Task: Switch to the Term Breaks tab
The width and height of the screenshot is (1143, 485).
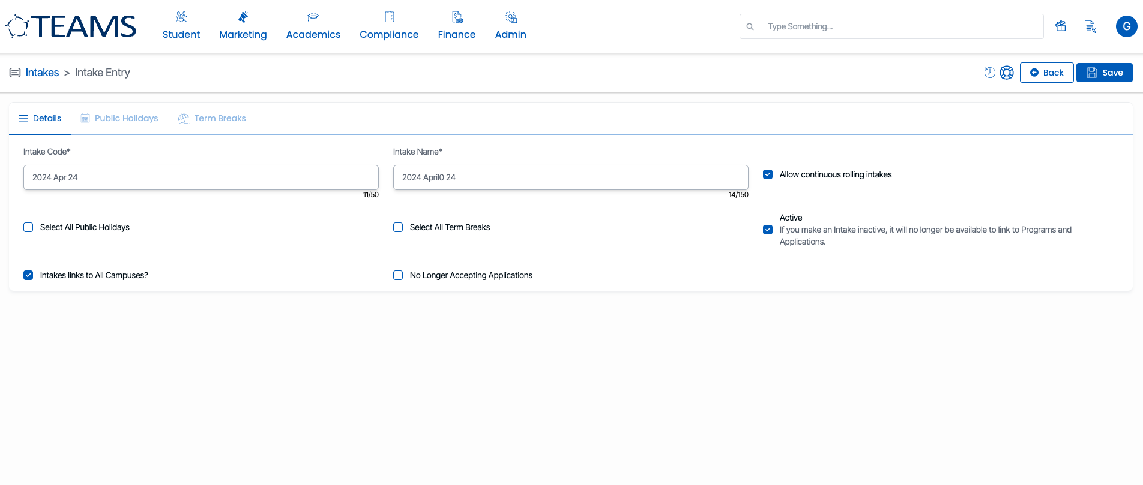Action: (213, 118)
